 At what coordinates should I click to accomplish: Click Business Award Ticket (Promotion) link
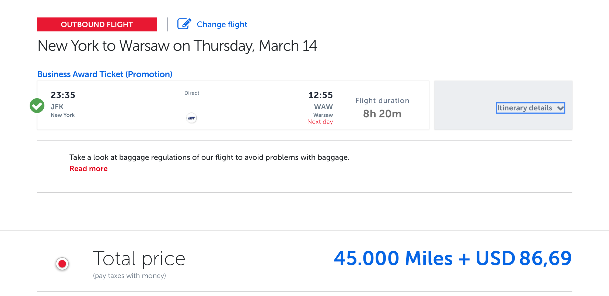coord(105,74)
